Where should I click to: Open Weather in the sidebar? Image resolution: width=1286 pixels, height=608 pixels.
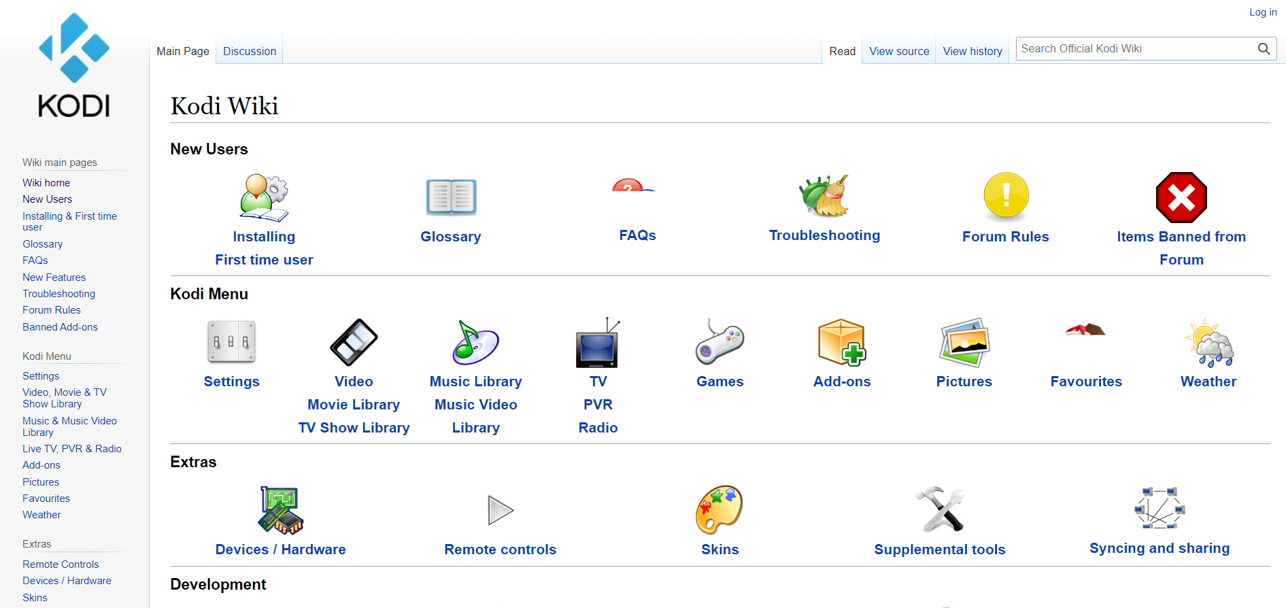pyautogui.click(x=41, y=515)
